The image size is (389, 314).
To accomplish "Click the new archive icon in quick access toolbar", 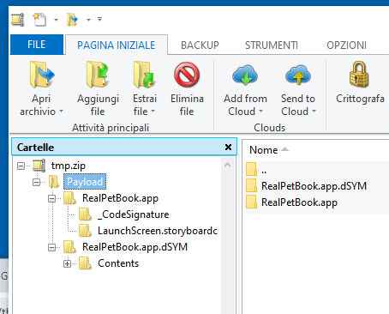I will coord(39,20).
